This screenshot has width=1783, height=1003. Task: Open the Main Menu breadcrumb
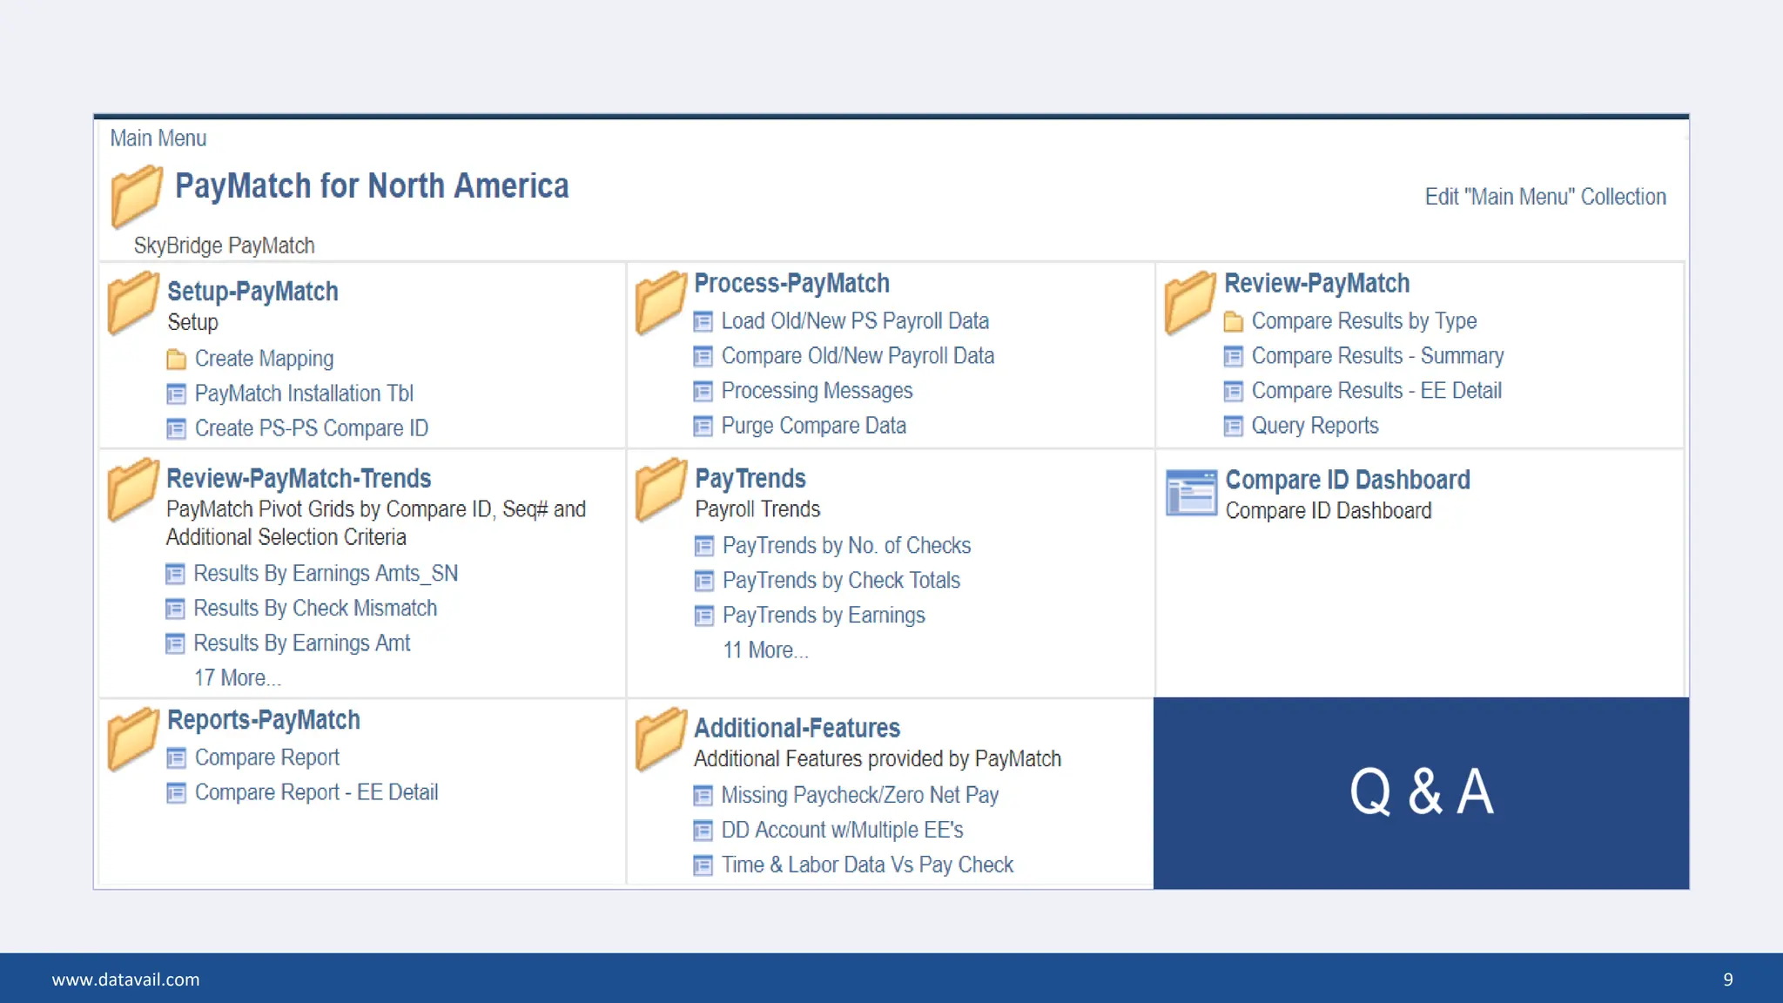coord(158,138)
